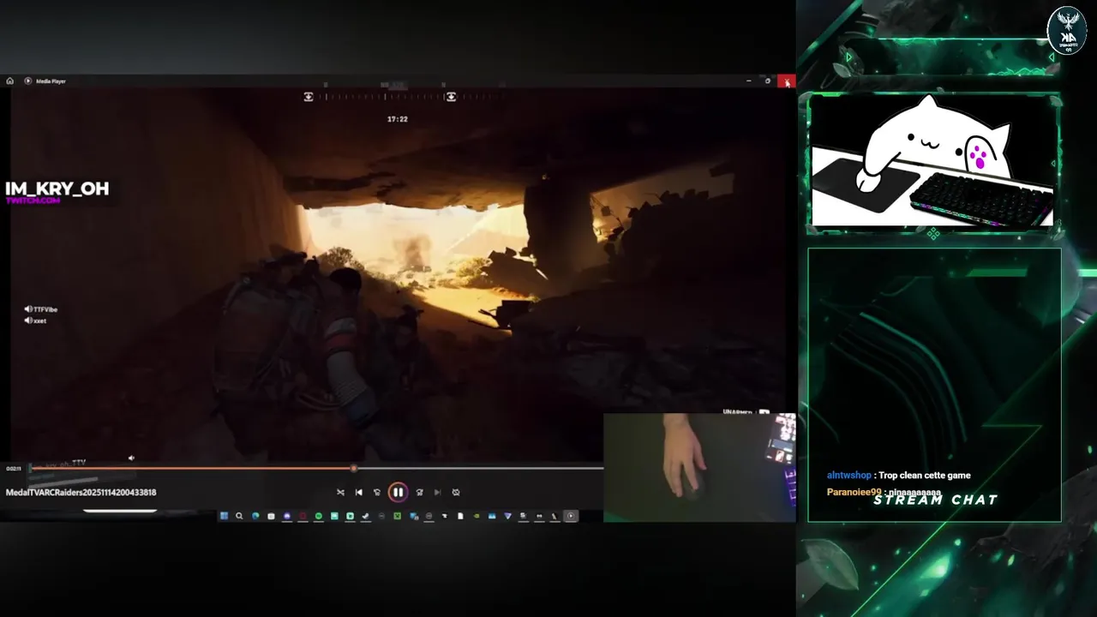Open Steam from the taskbar
Screen dimensions: 1097x617
(x=366, y=516)
